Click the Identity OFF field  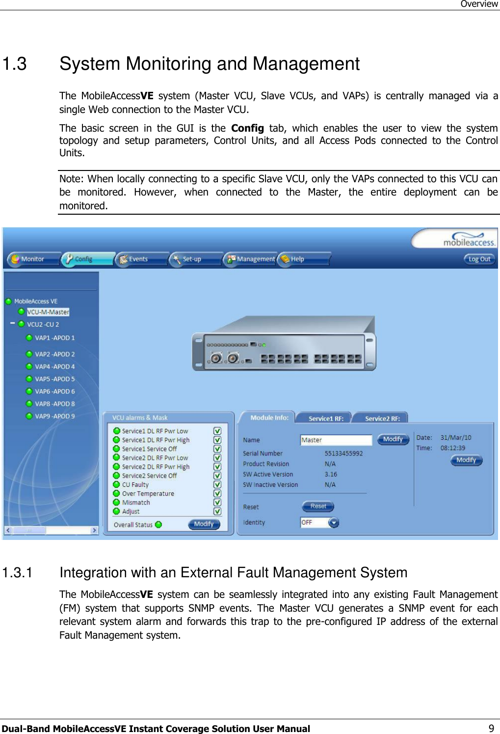(314, 523)
